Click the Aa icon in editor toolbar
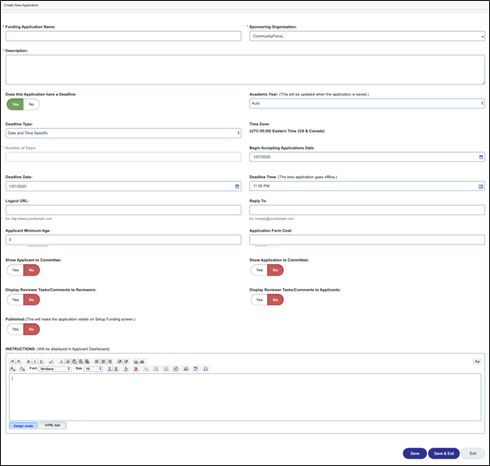 pos(477,361)
